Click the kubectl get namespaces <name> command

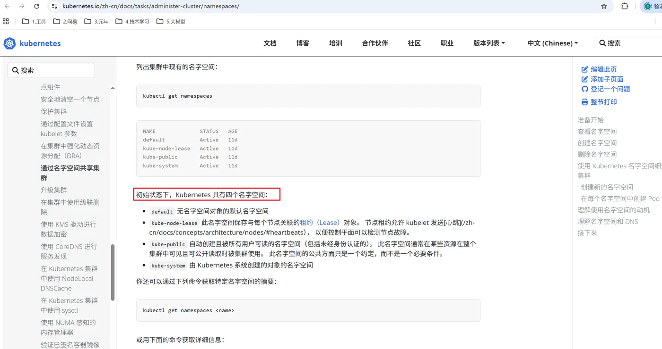click(x=189, y=310)
